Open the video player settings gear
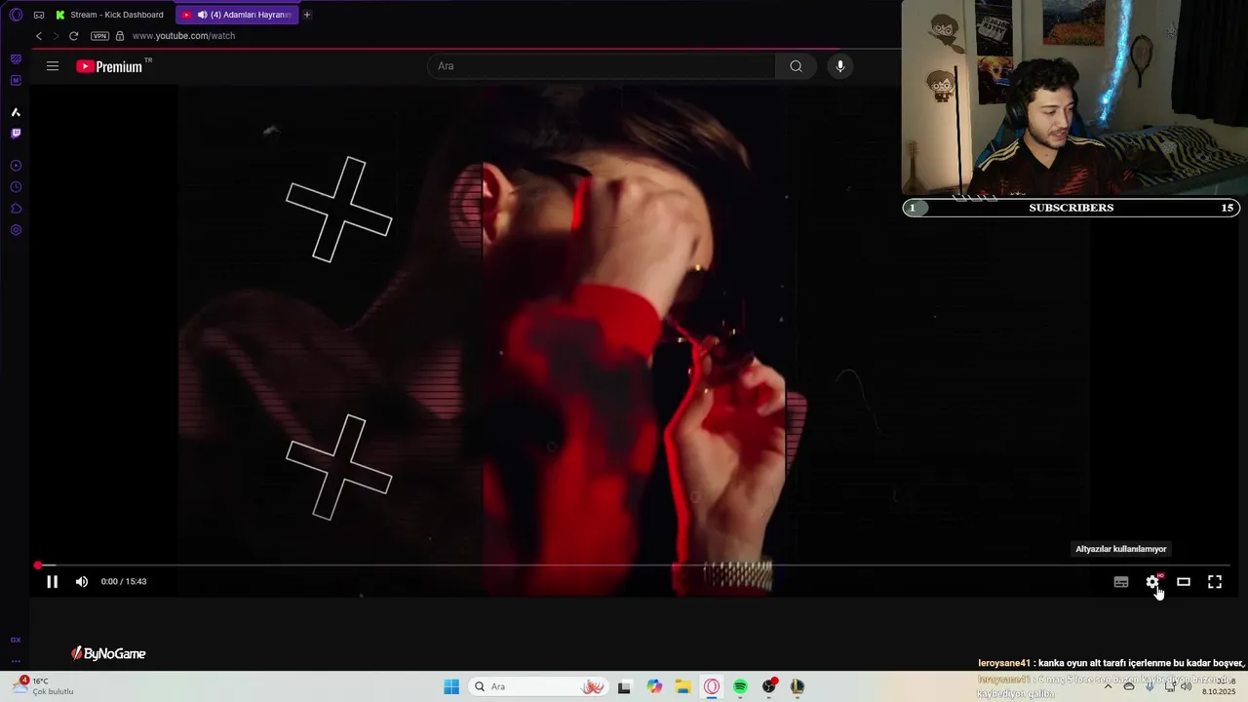The height and width of the screenshot is (702, 1248). [1152, 582]
